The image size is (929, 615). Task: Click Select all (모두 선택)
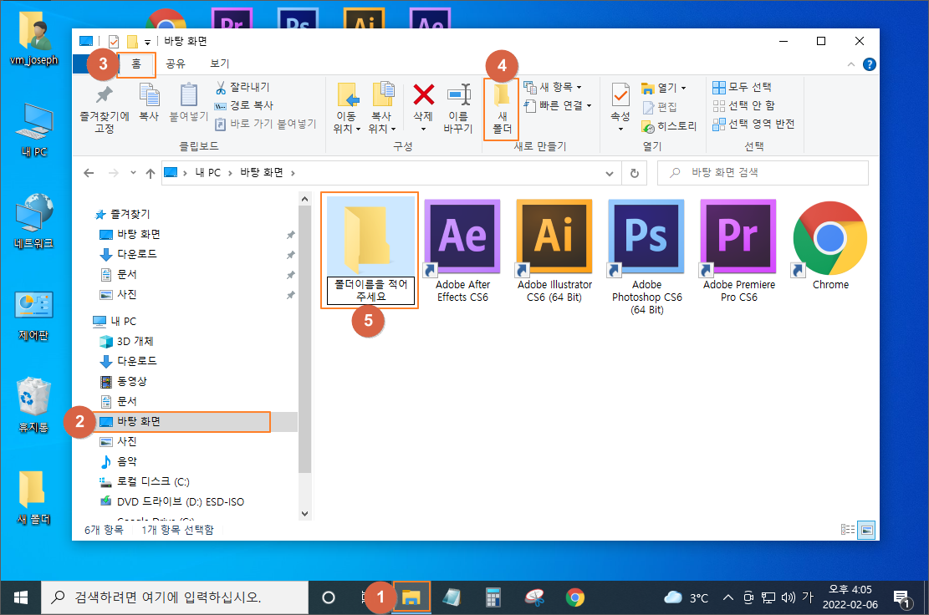point(742,88)
